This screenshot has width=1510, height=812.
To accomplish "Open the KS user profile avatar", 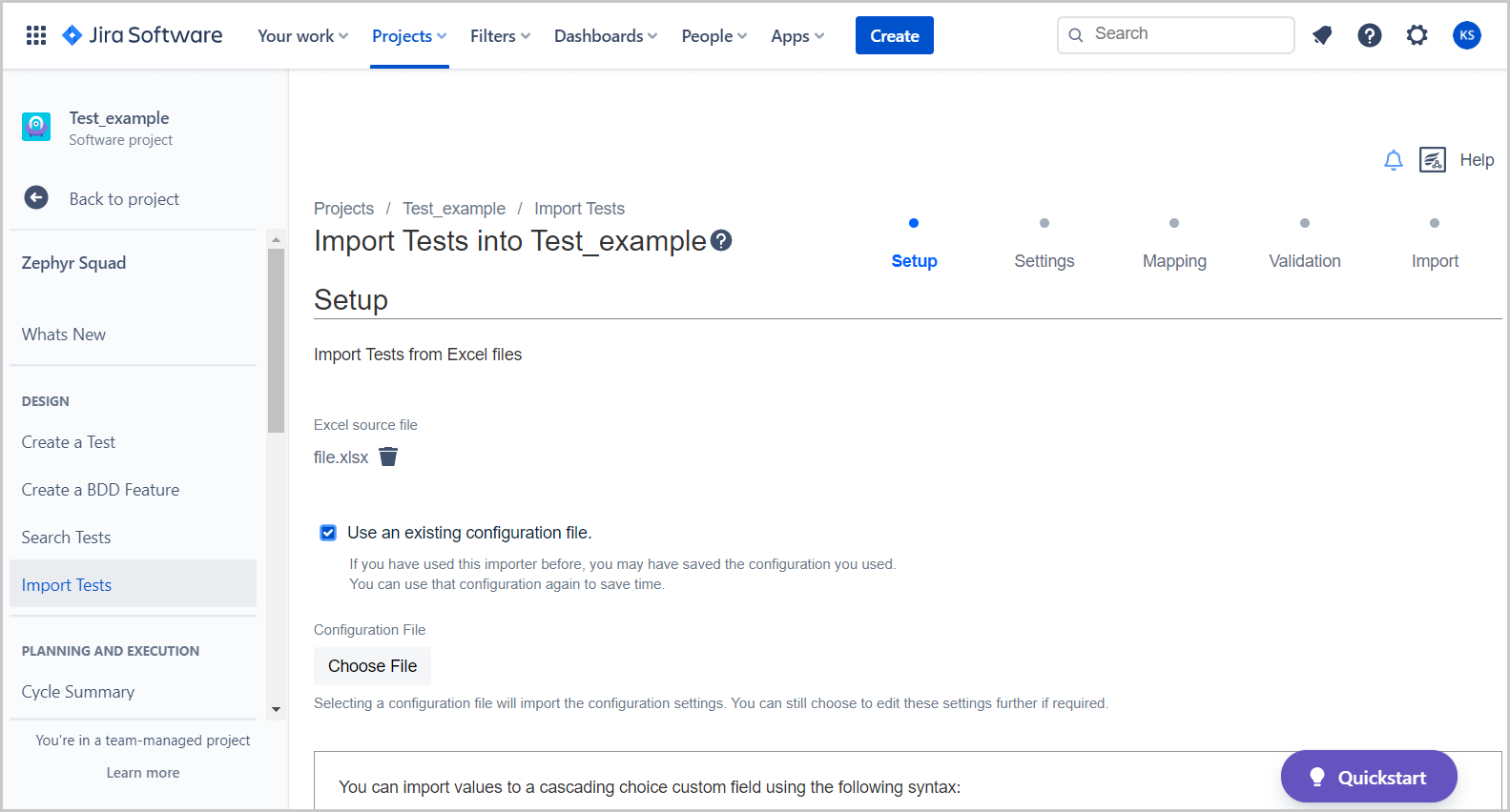I will click(x=1467, y=35).
